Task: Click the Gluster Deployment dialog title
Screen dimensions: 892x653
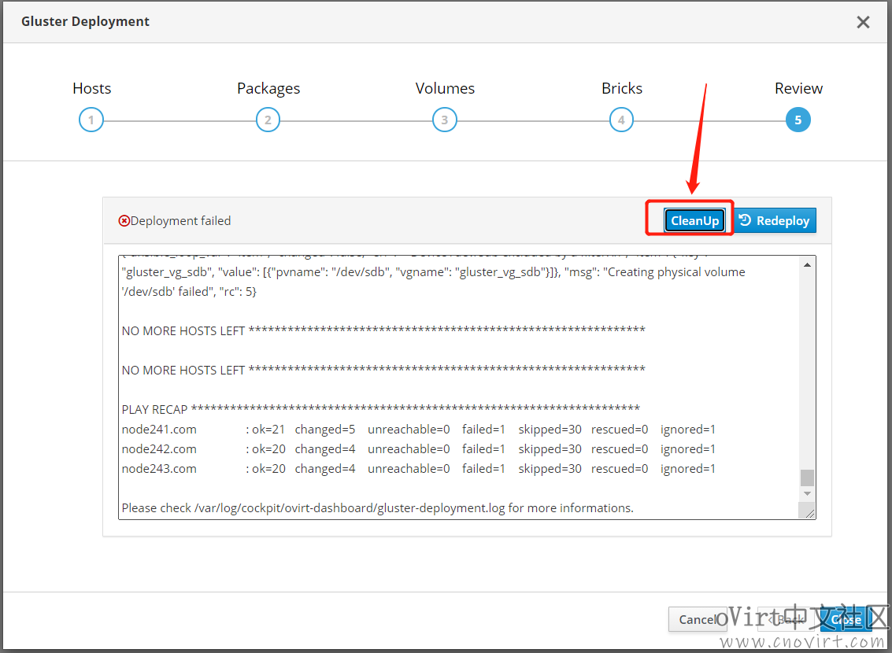Action: click(85, 21)
